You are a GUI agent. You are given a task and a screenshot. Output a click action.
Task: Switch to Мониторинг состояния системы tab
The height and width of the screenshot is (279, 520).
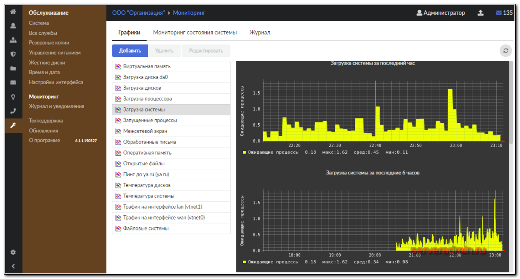tap(195, 33)
